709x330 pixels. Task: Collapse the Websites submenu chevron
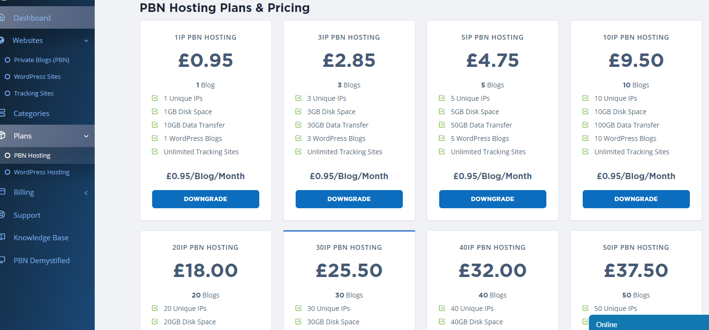tap(86, 41)
